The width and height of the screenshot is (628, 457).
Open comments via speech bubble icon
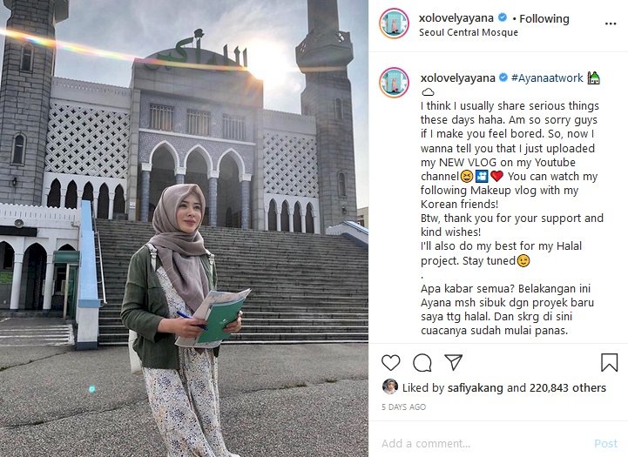(x=422, y=363)
